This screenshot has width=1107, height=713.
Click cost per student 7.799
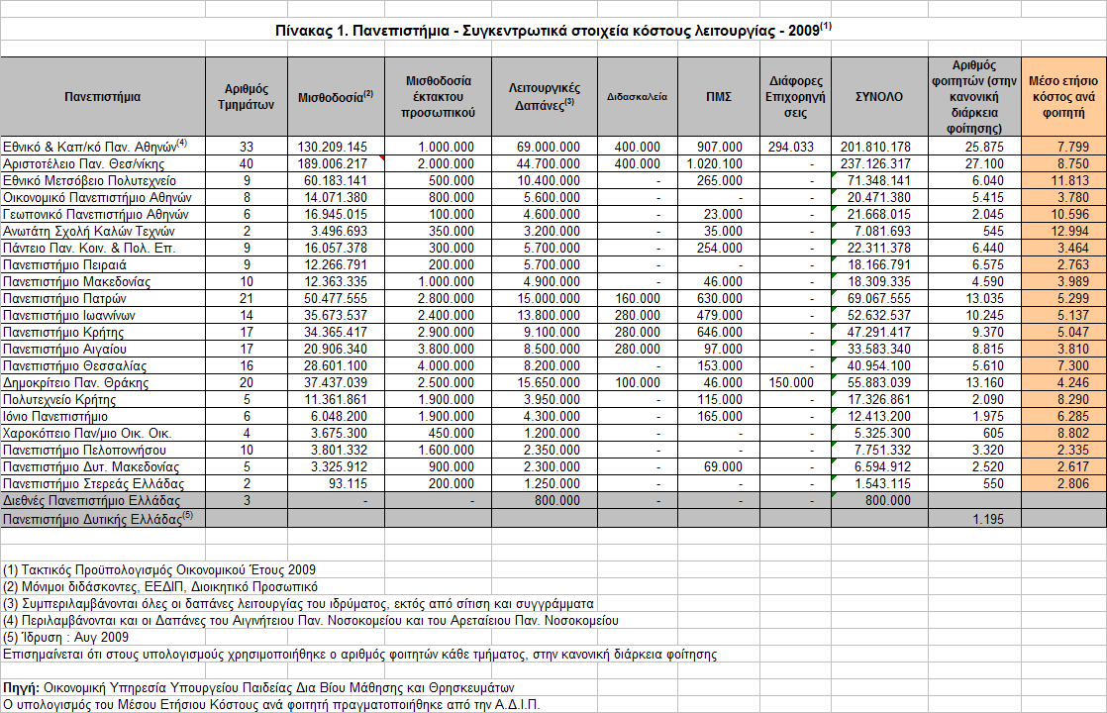click(1063, 147)
